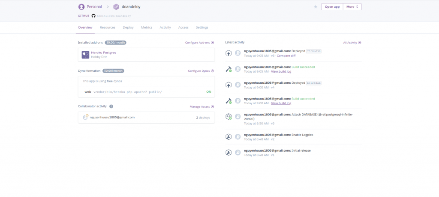Click the collaborator avatar beside nguyenhuusu1805@gmail.com

[85, 117]
